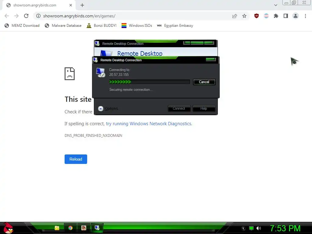This screenshot has width=312, height=234.
Task: Click the share page icon
Action: coord(235,16)
